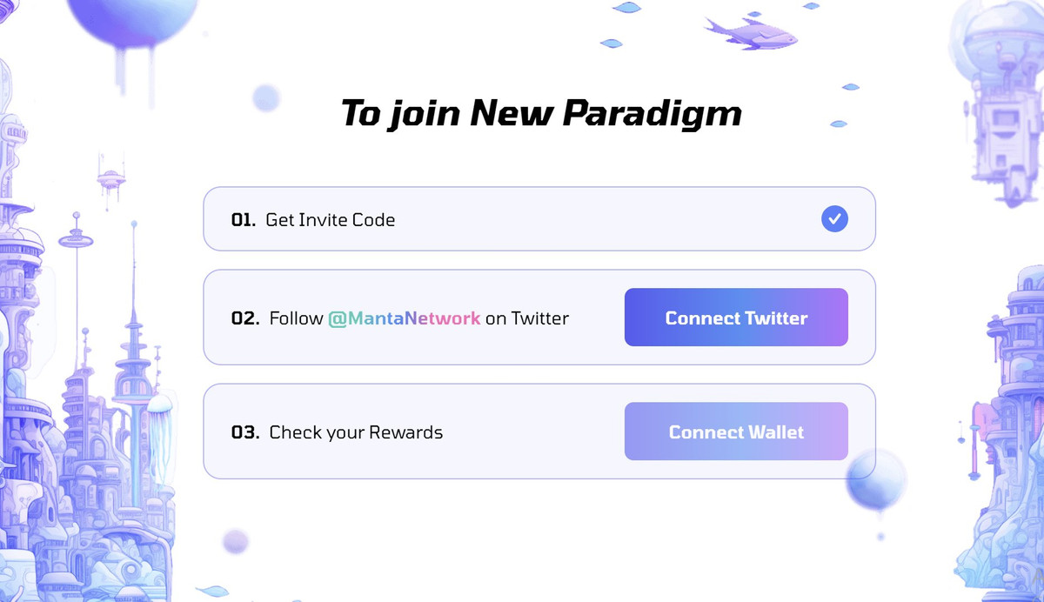Viewport: 1044px width, 602px height.
Task: Click the small purple bubble at bottom left
Action: point(236,541)
